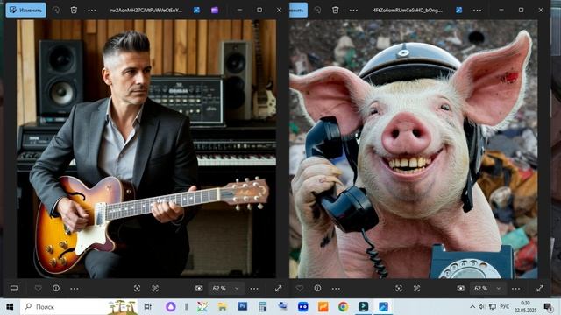Click the Изменить edit button in left Photos window
561x315 pixels.
[25, 10]
